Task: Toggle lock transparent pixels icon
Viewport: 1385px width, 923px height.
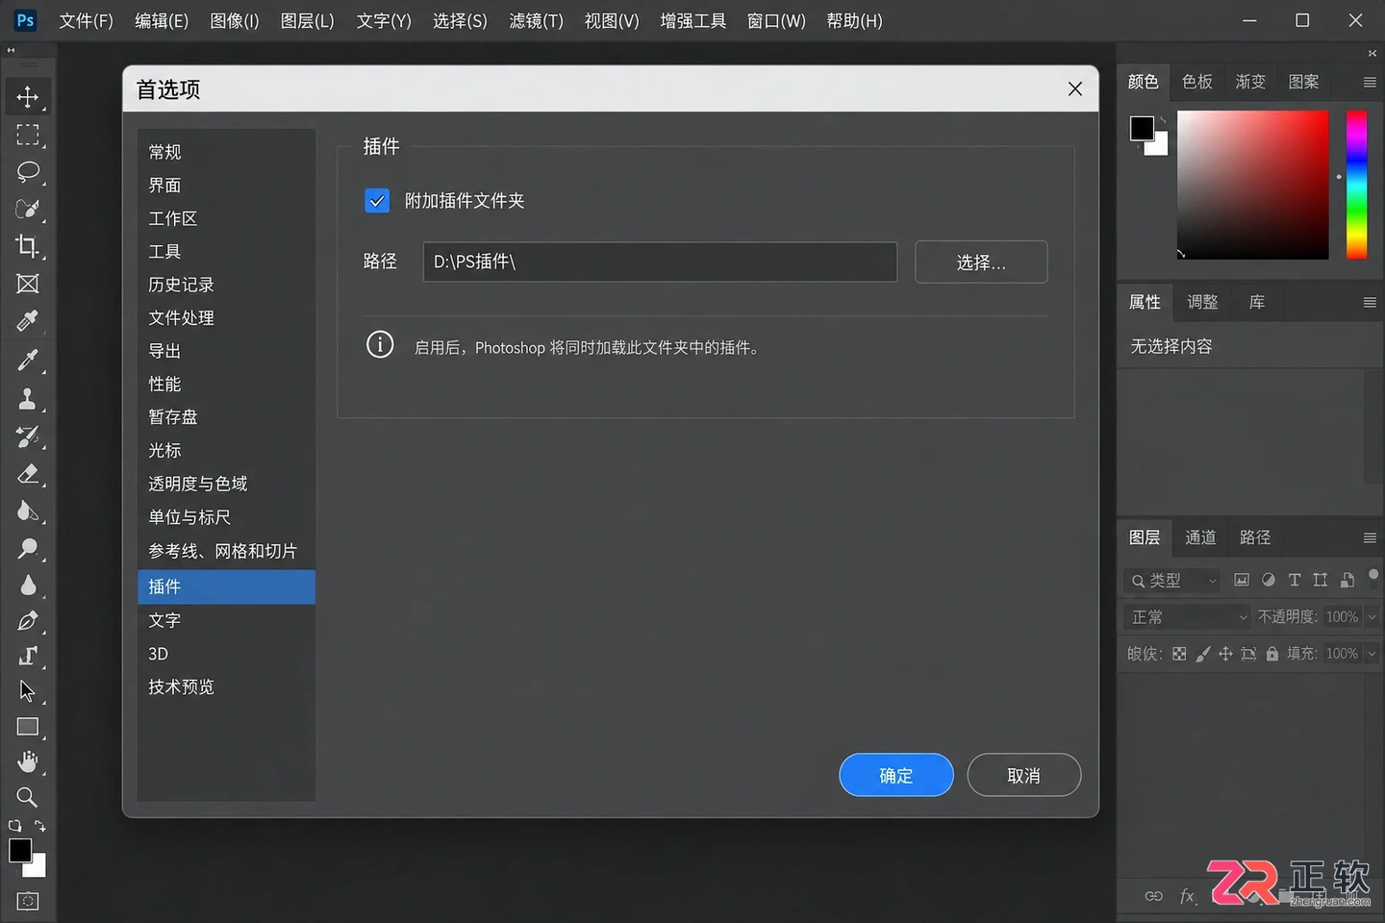Action: (1179, 654)
